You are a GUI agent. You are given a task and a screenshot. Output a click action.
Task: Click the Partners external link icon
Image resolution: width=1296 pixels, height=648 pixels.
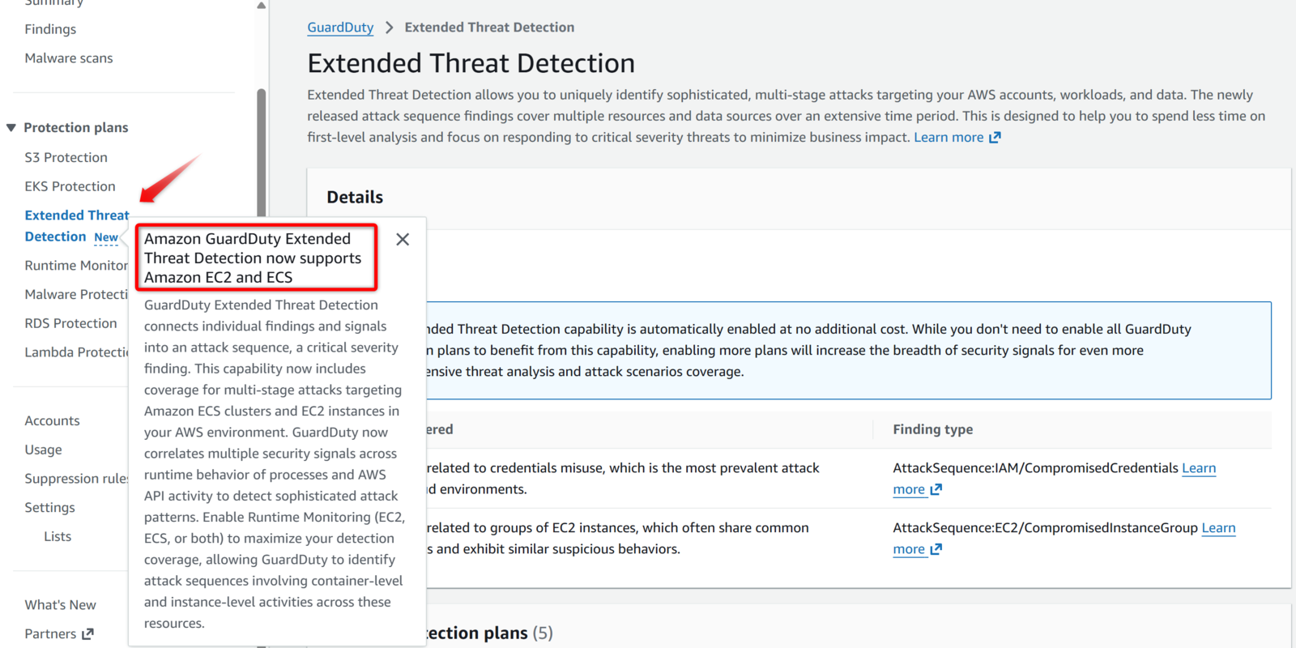[87, 634]
